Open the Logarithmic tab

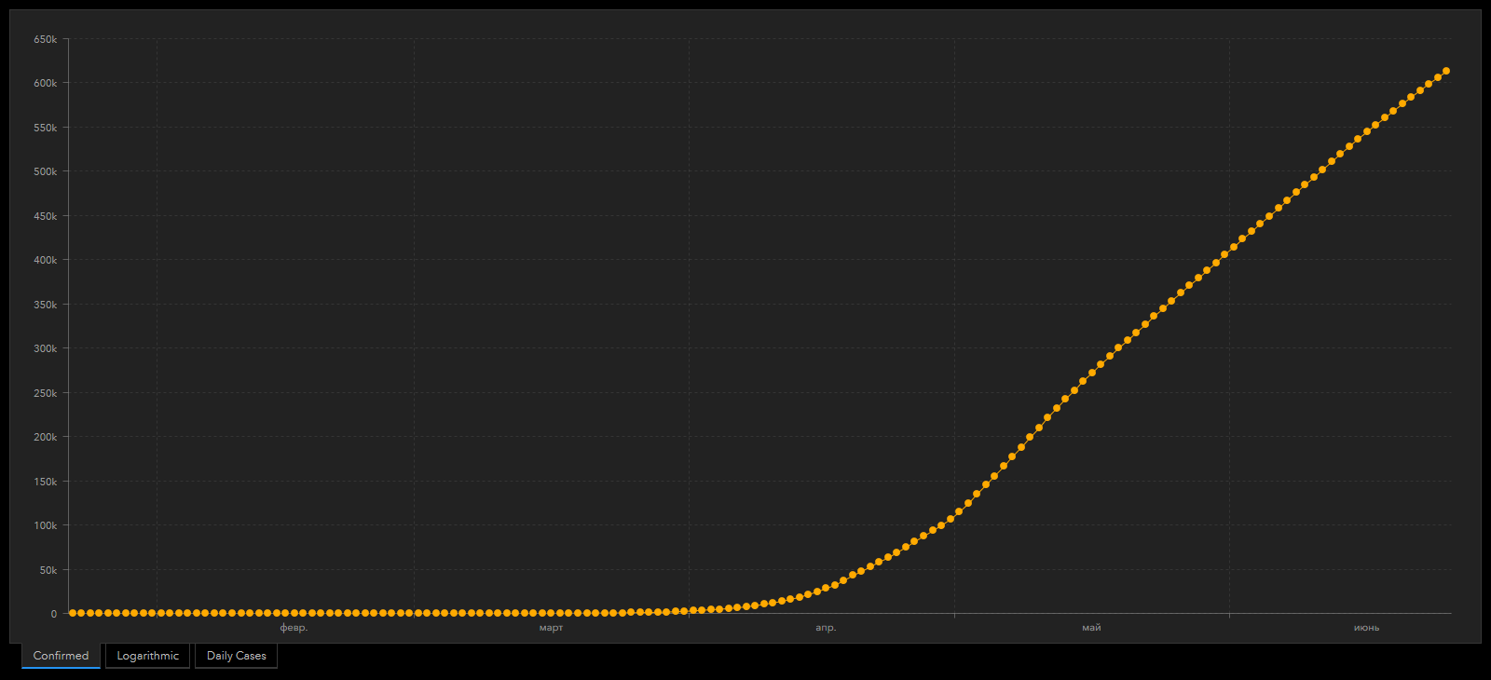148,656
